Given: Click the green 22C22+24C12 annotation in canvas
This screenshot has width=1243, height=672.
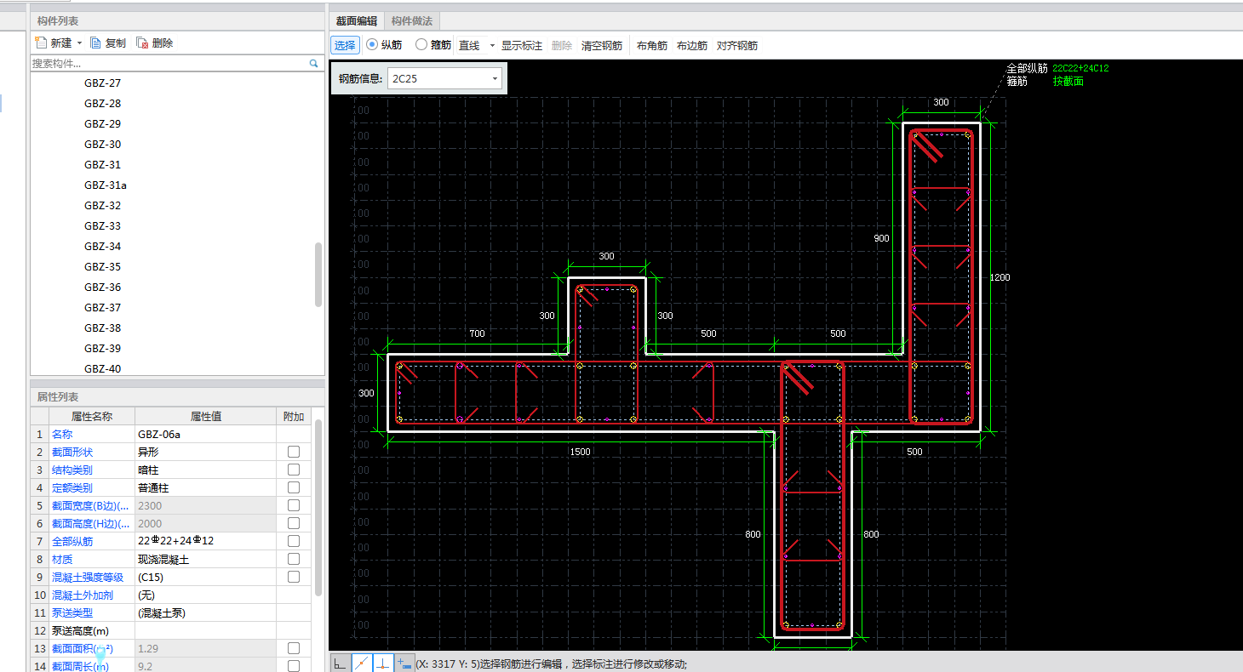Looking at the screenshot, I should point(1080,68).
